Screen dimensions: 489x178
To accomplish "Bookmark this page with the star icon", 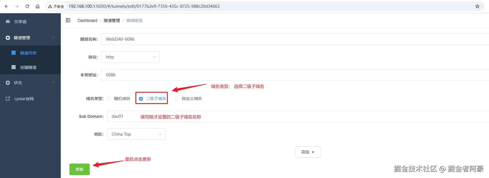I will pos(477,6).
